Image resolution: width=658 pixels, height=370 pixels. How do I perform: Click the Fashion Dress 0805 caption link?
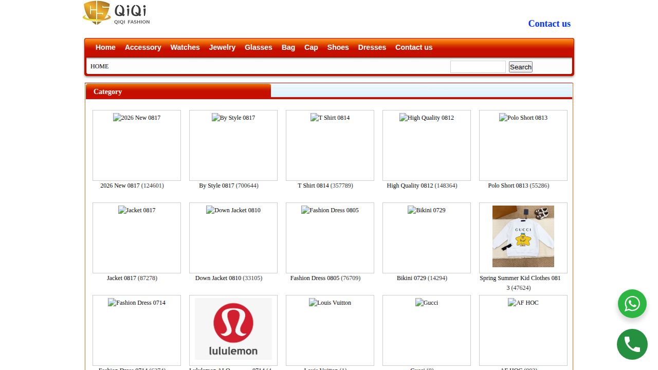point(315,278)
